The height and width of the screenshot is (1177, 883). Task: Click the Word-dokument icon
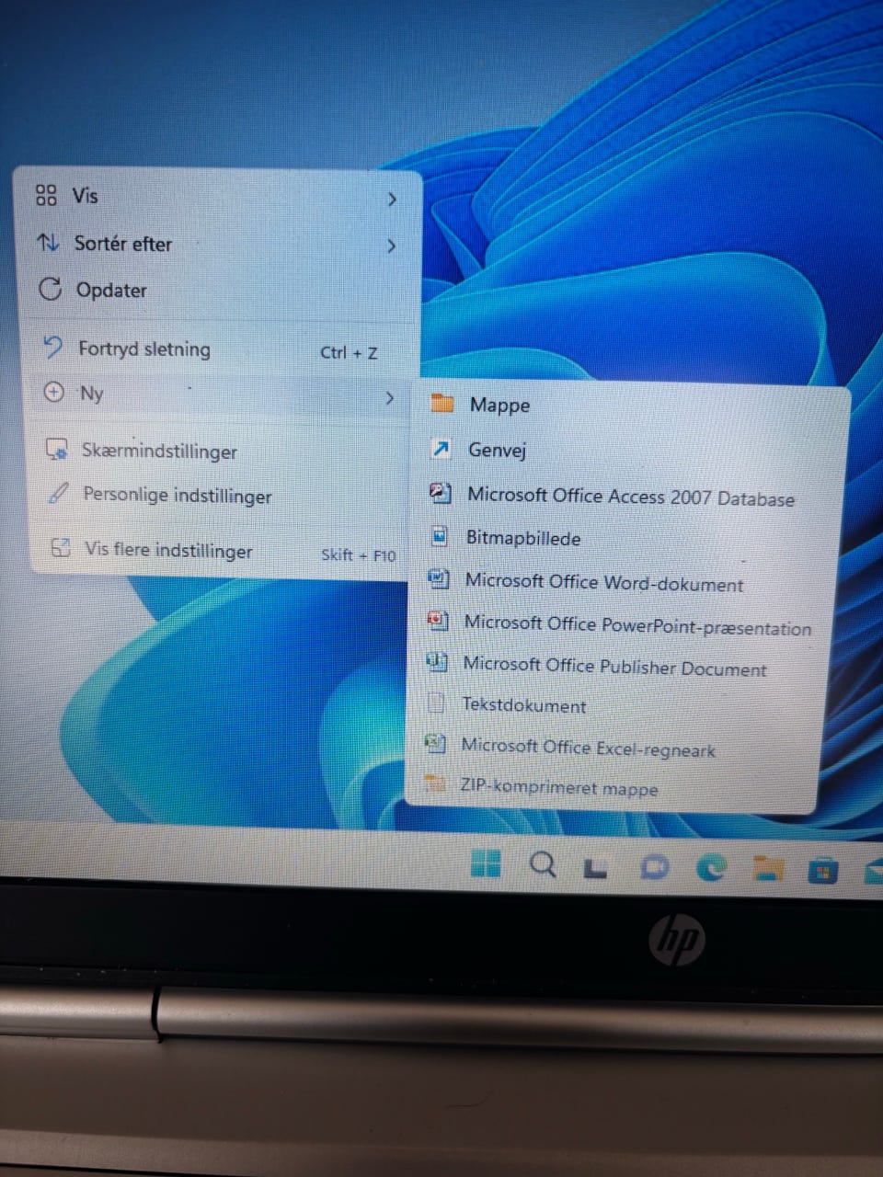pyautogui.click(x=439, y=578)
